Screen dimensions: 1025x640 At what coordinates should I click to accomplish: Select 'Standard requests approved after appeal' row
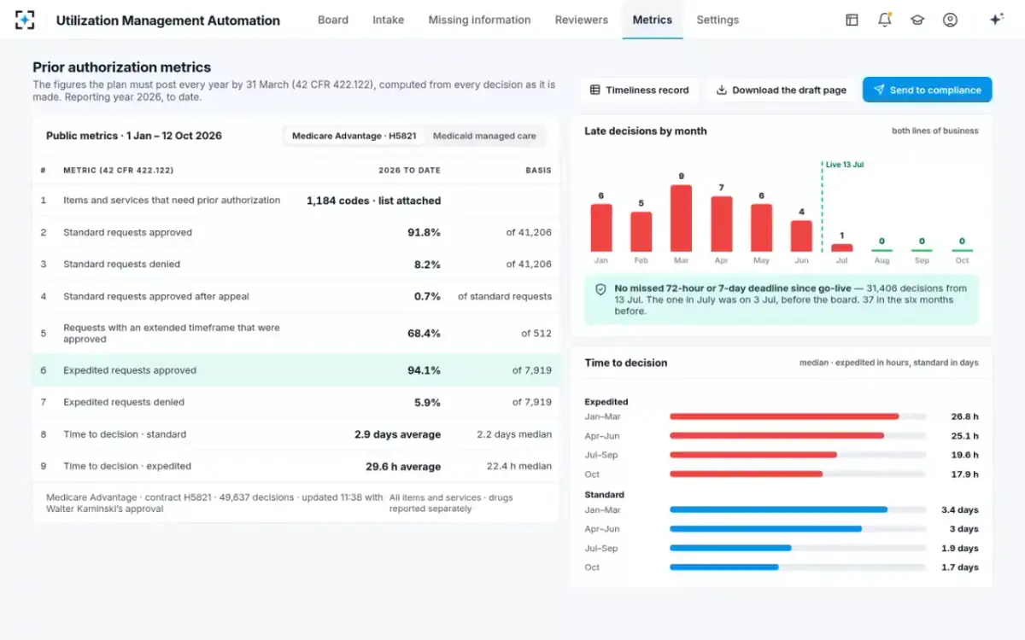(296, 296)
